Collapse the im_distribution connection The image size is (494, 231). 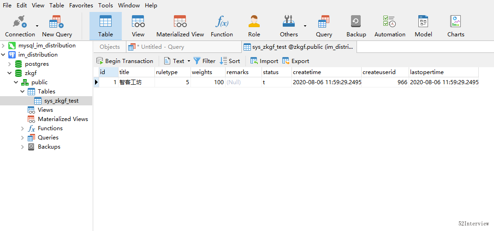coord(3,55)
